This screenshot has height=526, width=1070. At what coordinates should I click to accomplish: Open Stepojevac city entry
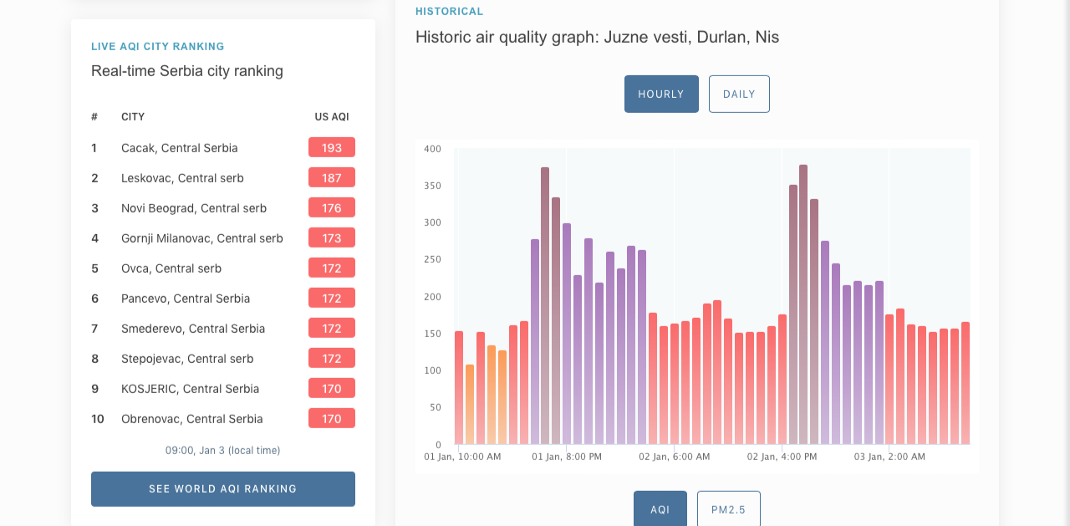tap(187, 359)
